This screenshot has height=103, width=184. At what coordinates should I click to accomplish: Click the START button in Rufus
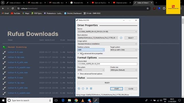click(x=116, y=89)
